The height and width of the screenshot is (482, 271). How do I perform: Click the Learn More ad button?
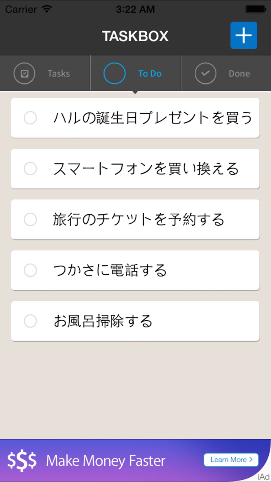(x=231, y=460)
